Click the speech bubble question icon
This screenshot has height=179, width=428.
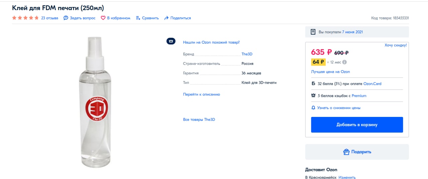tap(66, 18)
